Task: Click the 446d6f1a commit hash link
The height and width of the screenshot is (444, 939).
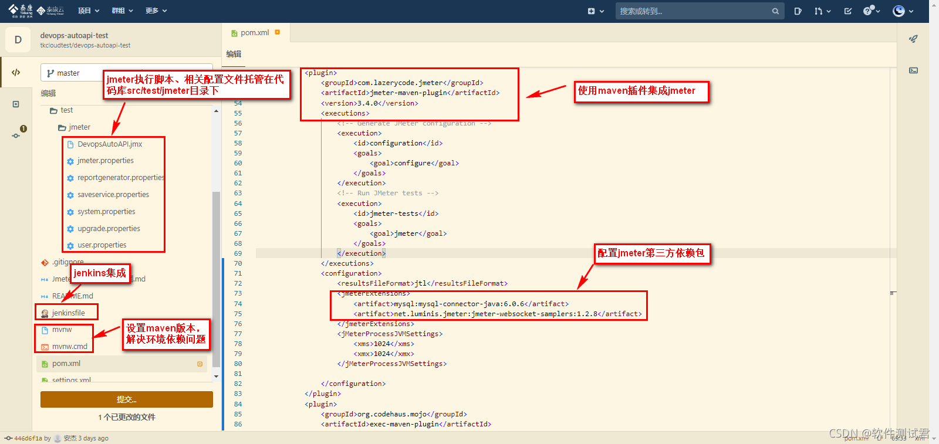Action: click(28, 438)
